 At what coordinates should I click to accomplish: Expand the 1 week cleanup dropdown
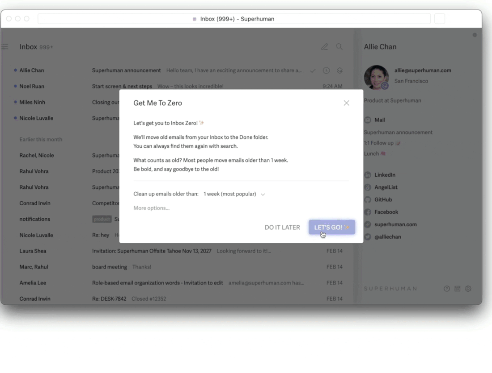coord(234,194)
